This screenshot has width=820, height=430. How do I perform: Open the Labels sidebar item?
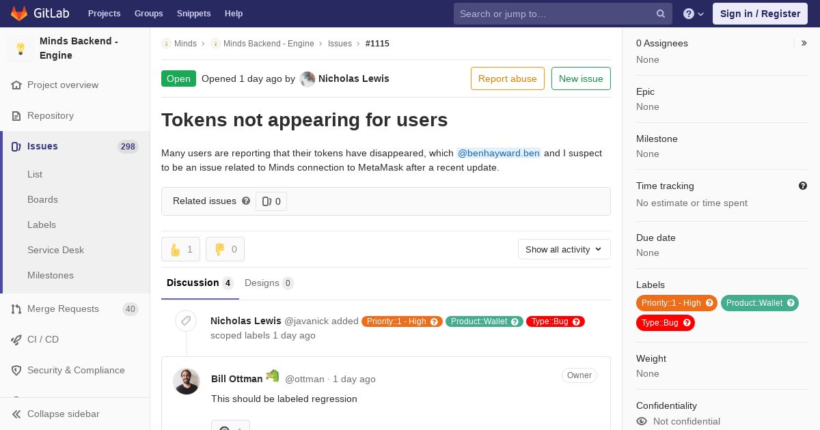pyautogui.click(x=42, y=225)
